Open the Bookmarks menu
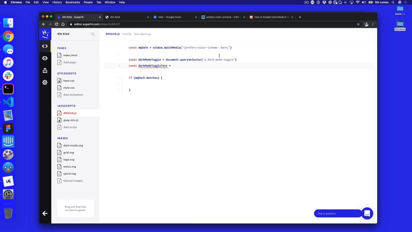Image resolution: width=412 pixels, height=232 pixels. coord(73,2)
